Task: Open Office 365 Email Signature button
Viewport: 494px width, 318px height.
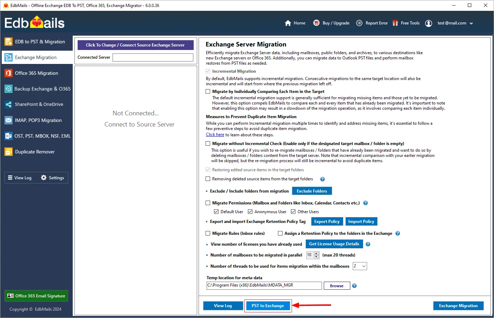Action: click(x=36, y=296)
